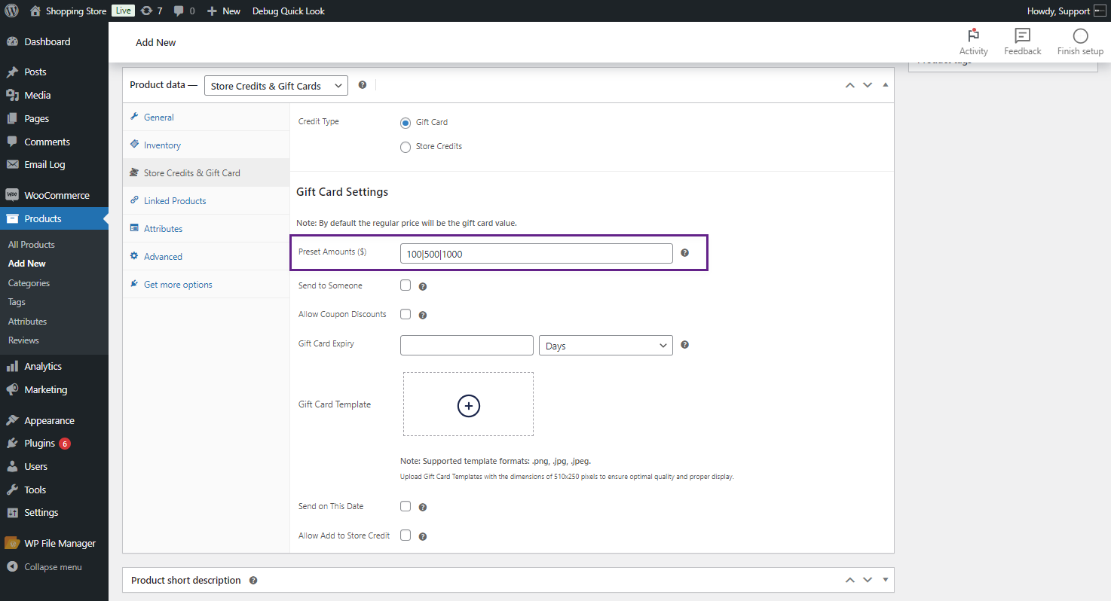Click the WordPress logo in admin bar
Image resolution: width=1111 pixels, height=601 pixels.
tap(11, 11)
